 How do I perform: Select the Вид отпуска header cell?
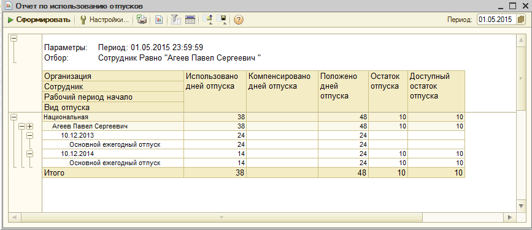[x=113, y=108]
